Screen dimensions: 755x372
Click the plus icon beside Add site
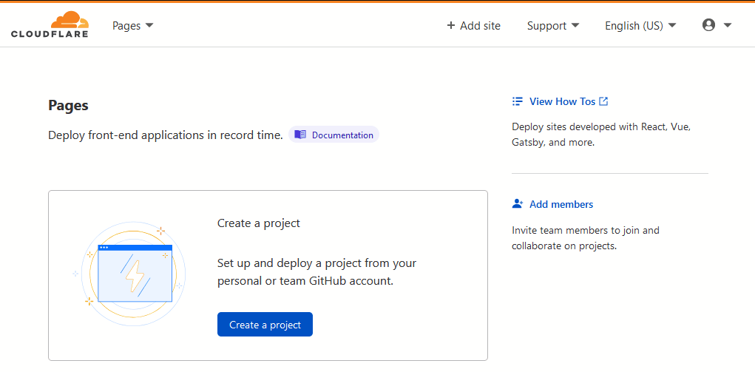(x=451, y=26)
